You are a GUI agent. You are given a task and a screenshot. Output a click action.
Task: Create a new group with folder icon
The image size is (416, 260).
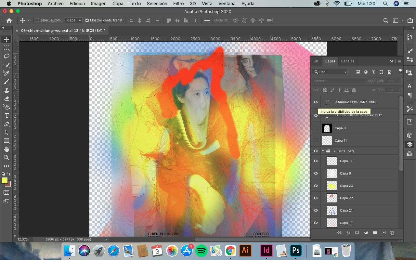[374, 233]
